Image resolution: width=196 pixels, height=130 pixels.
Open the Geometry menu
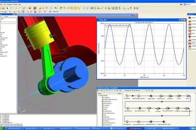pyautogui.click(x=10, y=4)
